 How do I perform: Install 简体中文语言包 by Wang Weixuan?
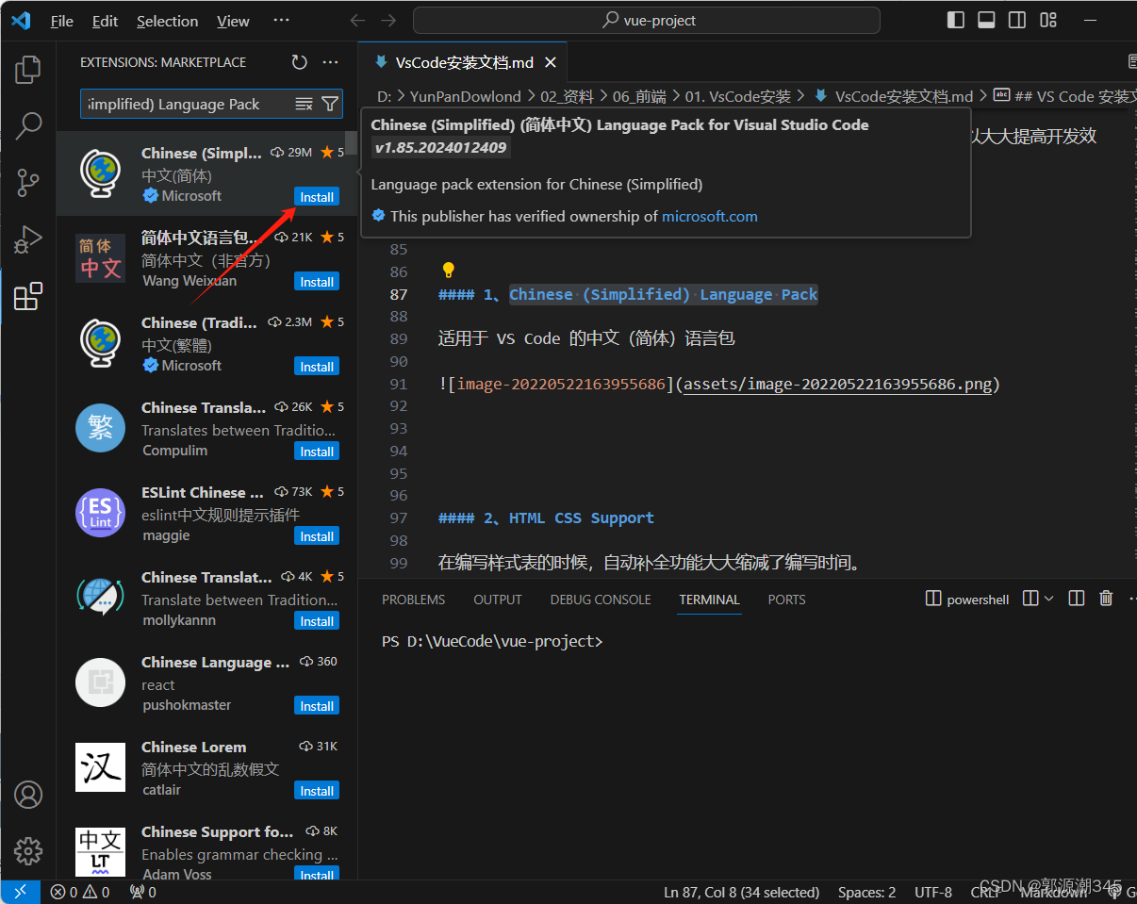[317, 282]
